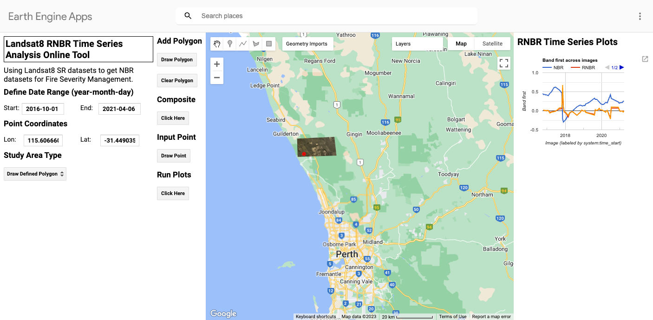
Task: Select the line drawing tool
Action: 243,44
